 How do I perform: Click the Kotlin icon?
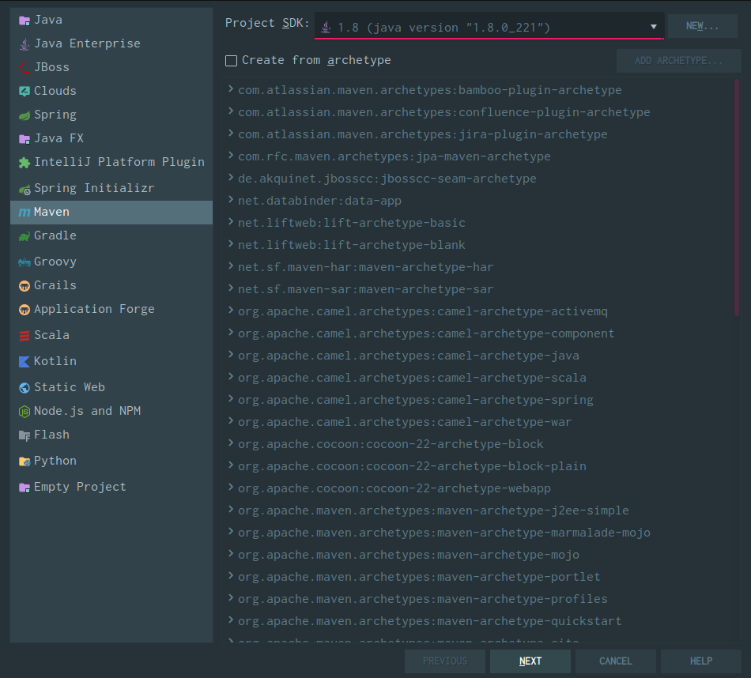[x=25, y=361]
